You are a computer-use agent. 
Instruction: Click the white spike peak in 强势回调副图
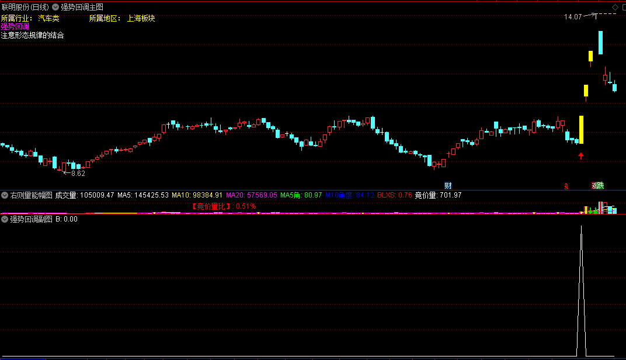581,227
